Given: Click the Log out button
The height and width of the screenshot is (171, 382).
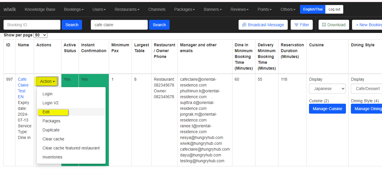Looking at the screenshot, I should (x=334, y=9).
